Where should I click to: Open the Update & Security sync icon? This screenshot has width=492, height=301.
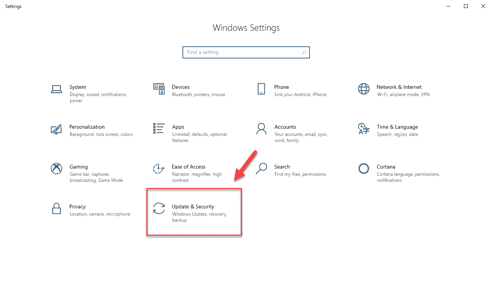pos(159,208)
